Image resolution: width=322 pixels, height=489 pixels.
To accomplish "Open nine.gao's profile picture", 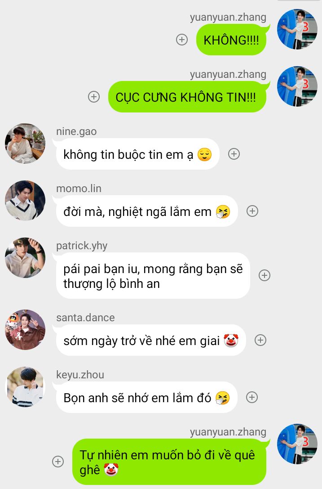I will coord(25,144).
